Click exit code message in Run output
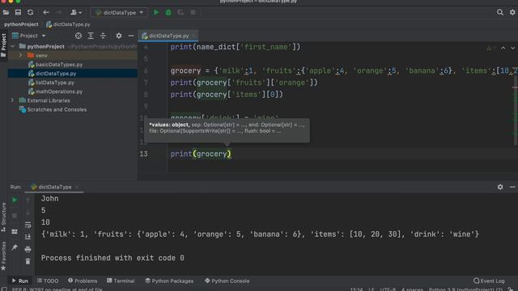This screenshot has height=291, width=518. (113, 258)
